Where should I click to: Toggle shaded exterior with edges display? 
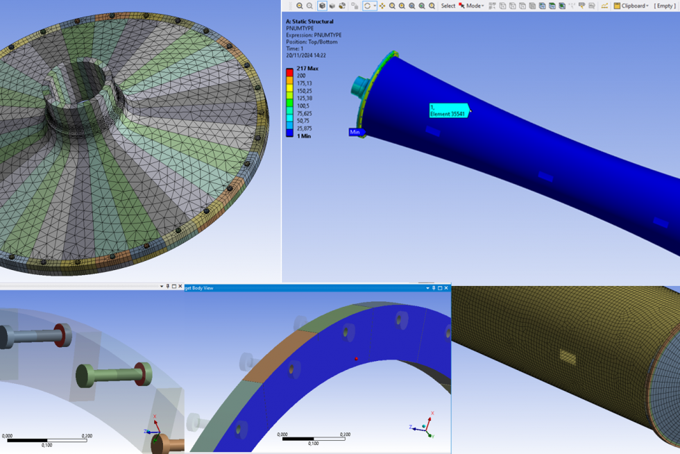tap(322, 6)
